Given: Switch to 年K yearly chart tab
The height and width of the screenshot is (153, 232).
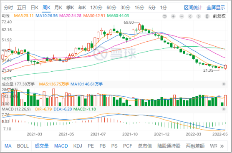Looking at the screenshot, I should pyautogui.click(x=82, y=8).
